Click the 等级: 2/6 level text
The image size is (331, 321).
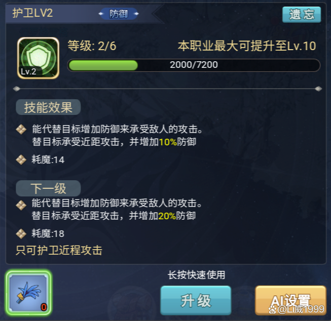92,46
